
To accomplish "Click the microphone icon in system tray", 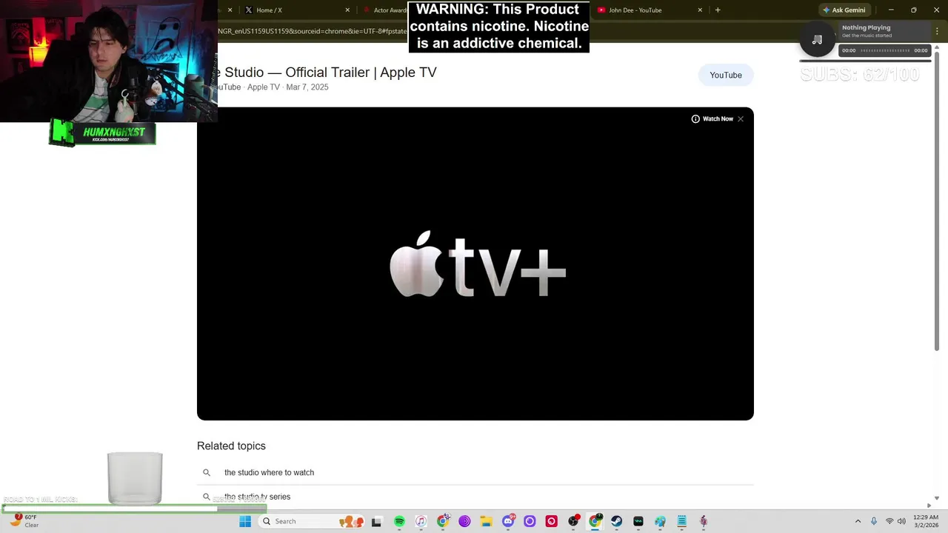I will (x=874, y=521).
